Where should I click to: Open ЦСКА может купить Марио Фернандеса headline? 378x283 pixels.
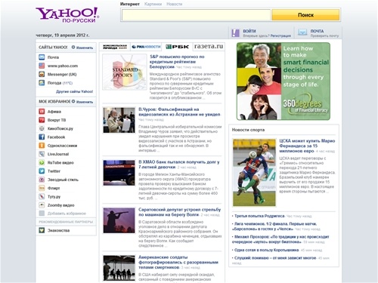click(307, 146)
